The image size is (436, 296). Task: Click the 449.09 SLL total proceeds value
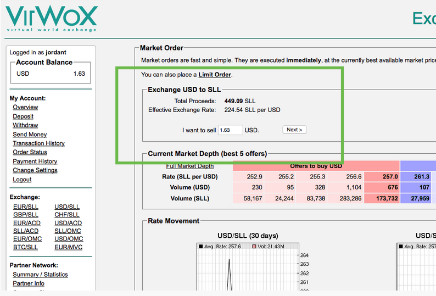coord(239,101)
